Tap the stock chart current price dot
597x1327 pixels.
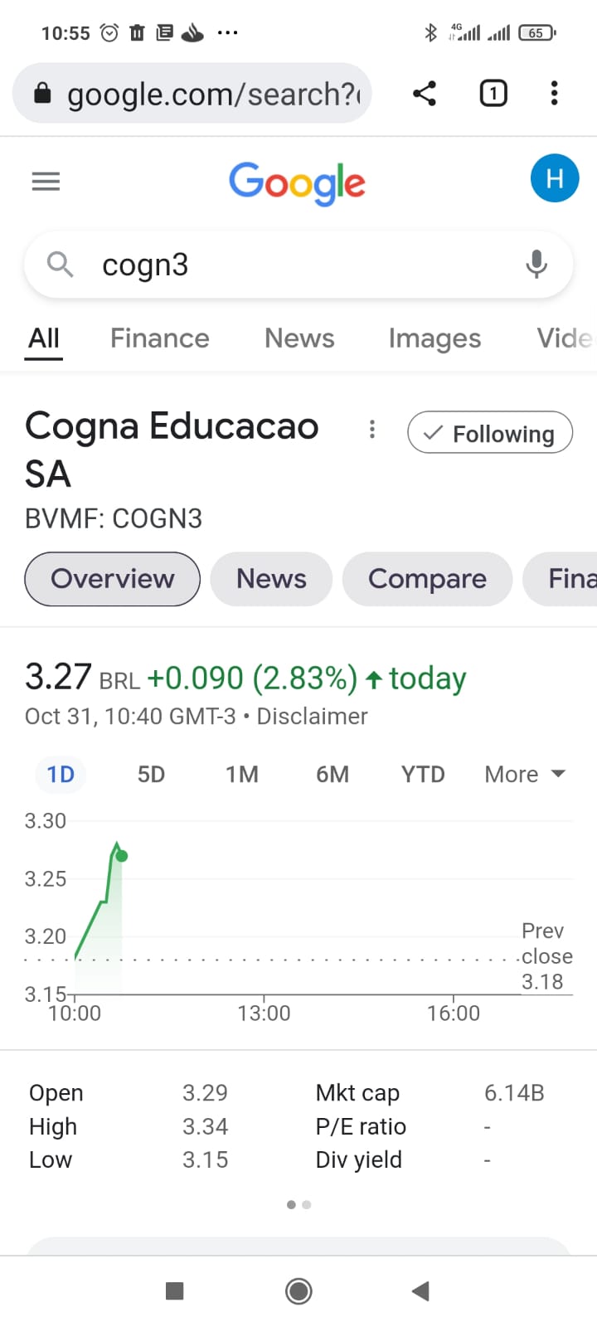(x=122, y=856)
